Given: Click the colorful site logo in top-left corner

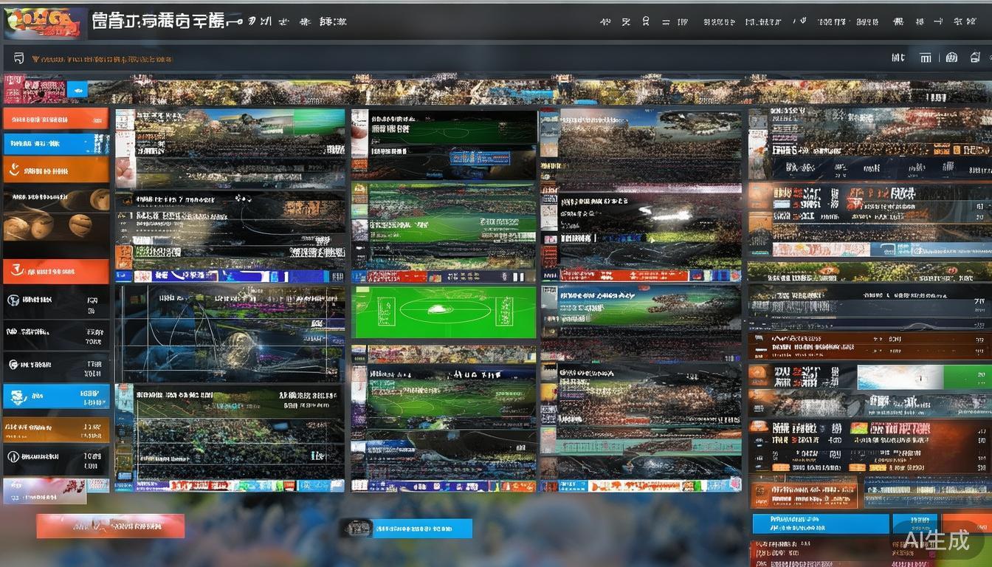Looking at the screenshot, I should (x=43, y=22).
